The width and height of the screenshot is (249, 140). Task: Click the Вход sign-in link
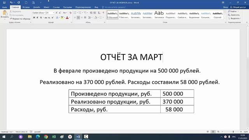pos(226,7)
